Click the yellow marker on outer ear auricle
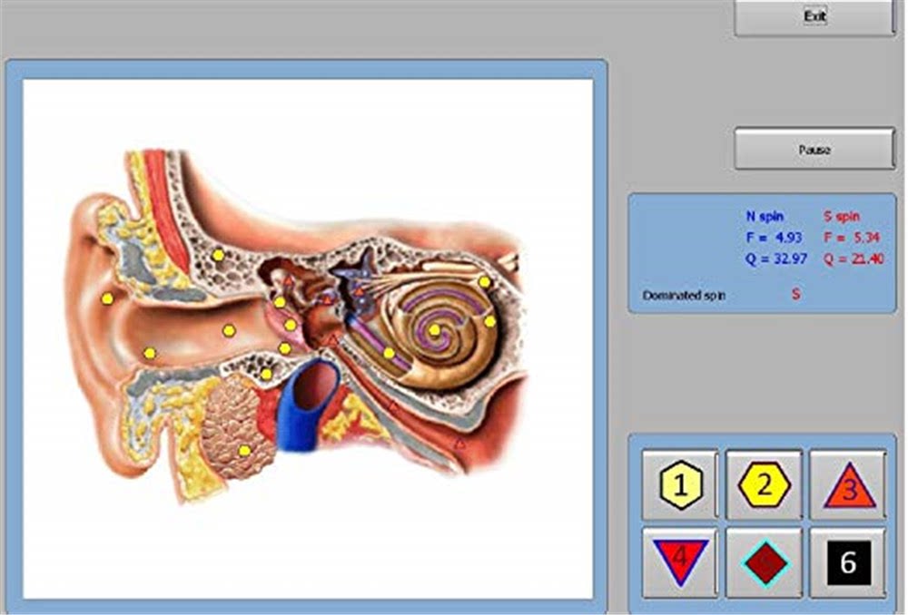908x615 pixels. (x=107, y=298)
